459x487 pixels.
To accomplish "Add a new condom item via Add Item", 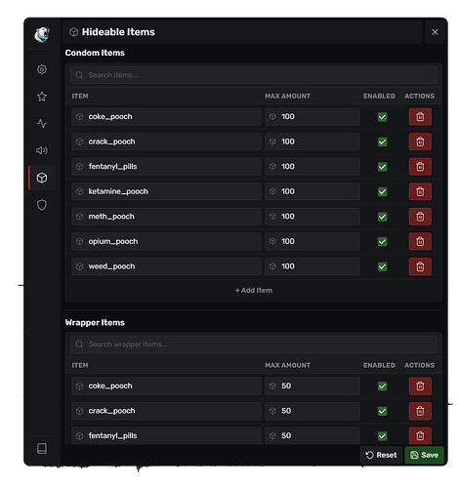I will pos(254,290).
